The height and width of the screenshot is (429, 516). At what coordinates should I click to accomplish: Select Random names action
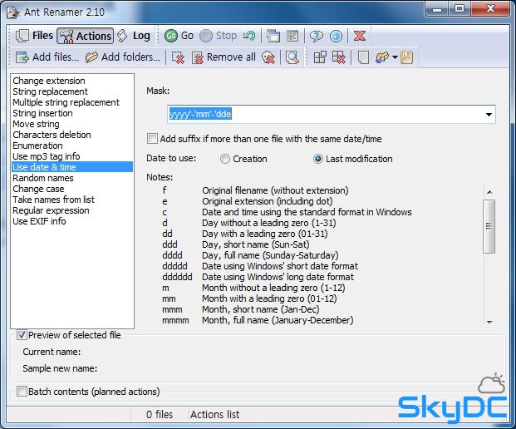pos(72,178)
